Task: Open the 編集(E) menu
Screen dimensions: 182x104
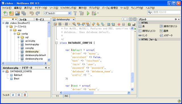Action: (x=18, y=8)
